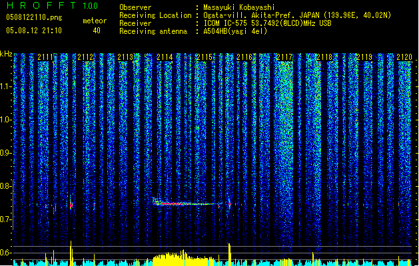Click the meteor count 40
Viewport: 419px width, 266px height.
coord(97,31)
